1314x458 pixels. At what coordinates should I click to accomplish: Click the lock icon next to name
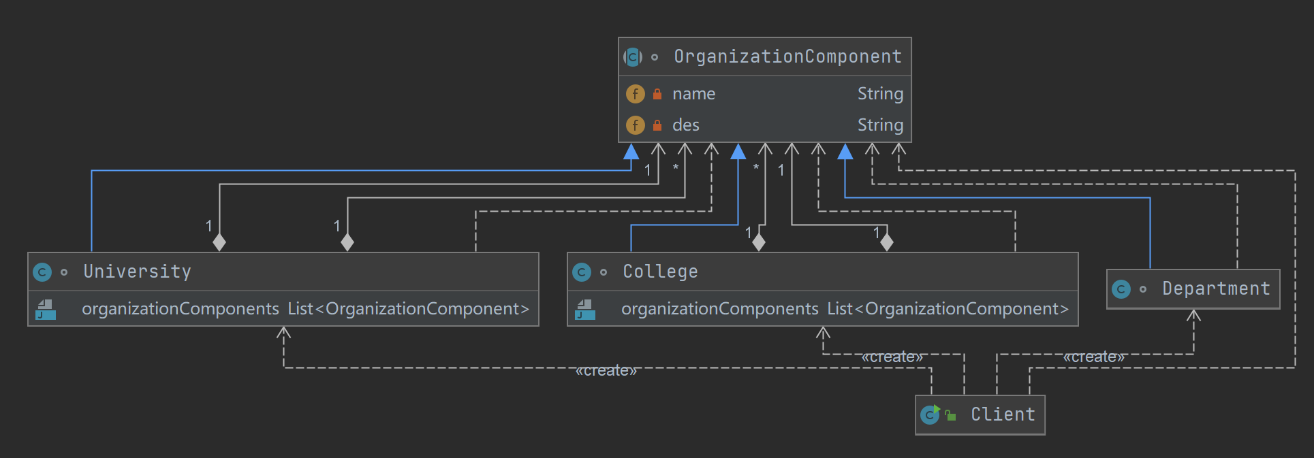click(x=657, y=94)
